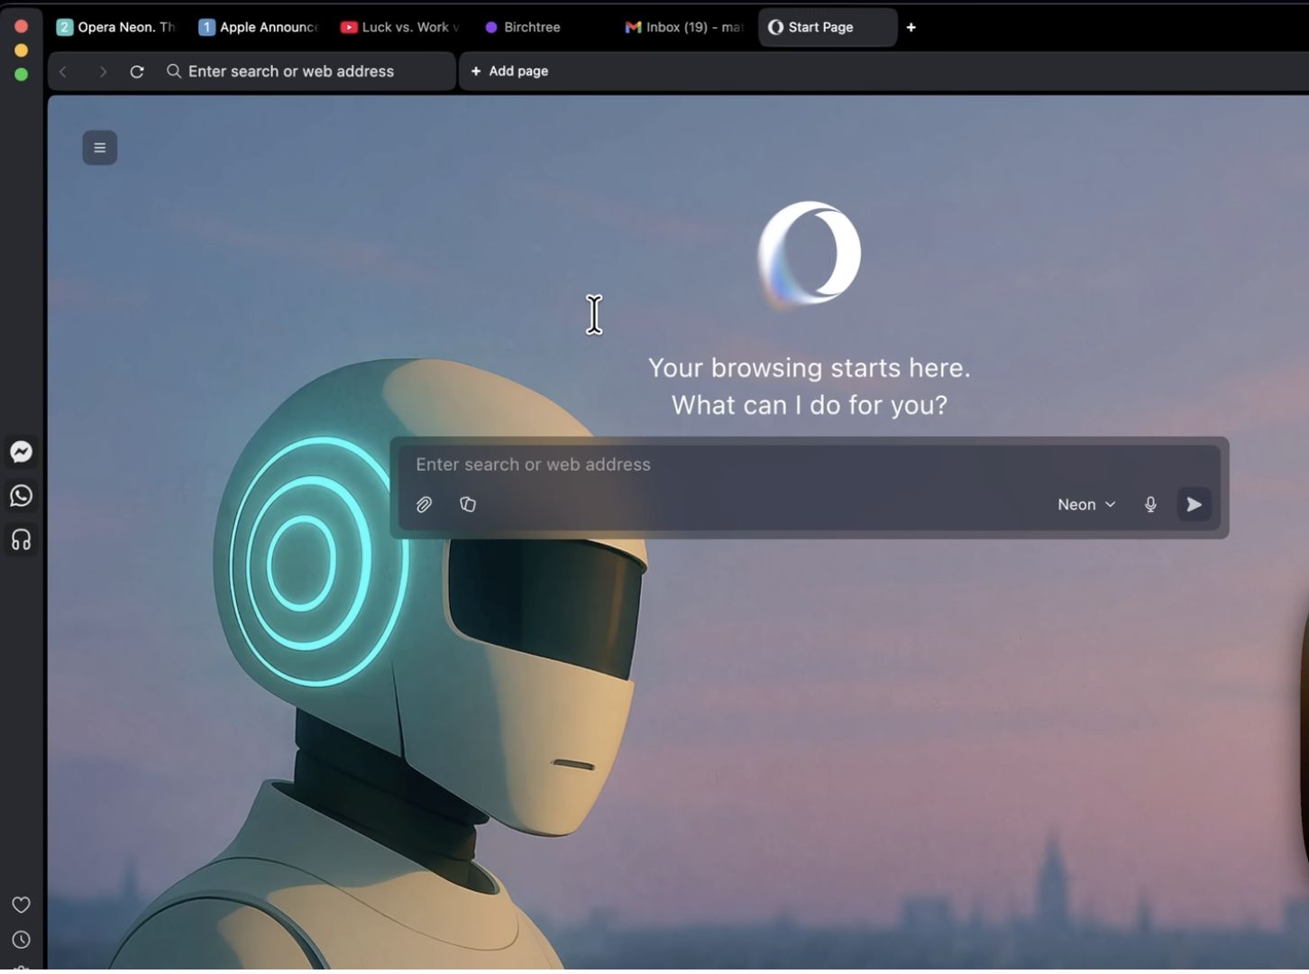Switch to the Gmail Inbox (19) tab
This screenshot has height=974, width=1309.
coord(684,27)
